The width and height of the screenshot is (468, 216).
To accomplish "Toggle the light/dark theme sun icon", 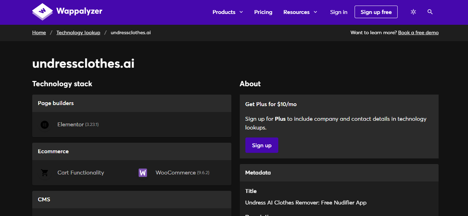I will coord(413,12).
